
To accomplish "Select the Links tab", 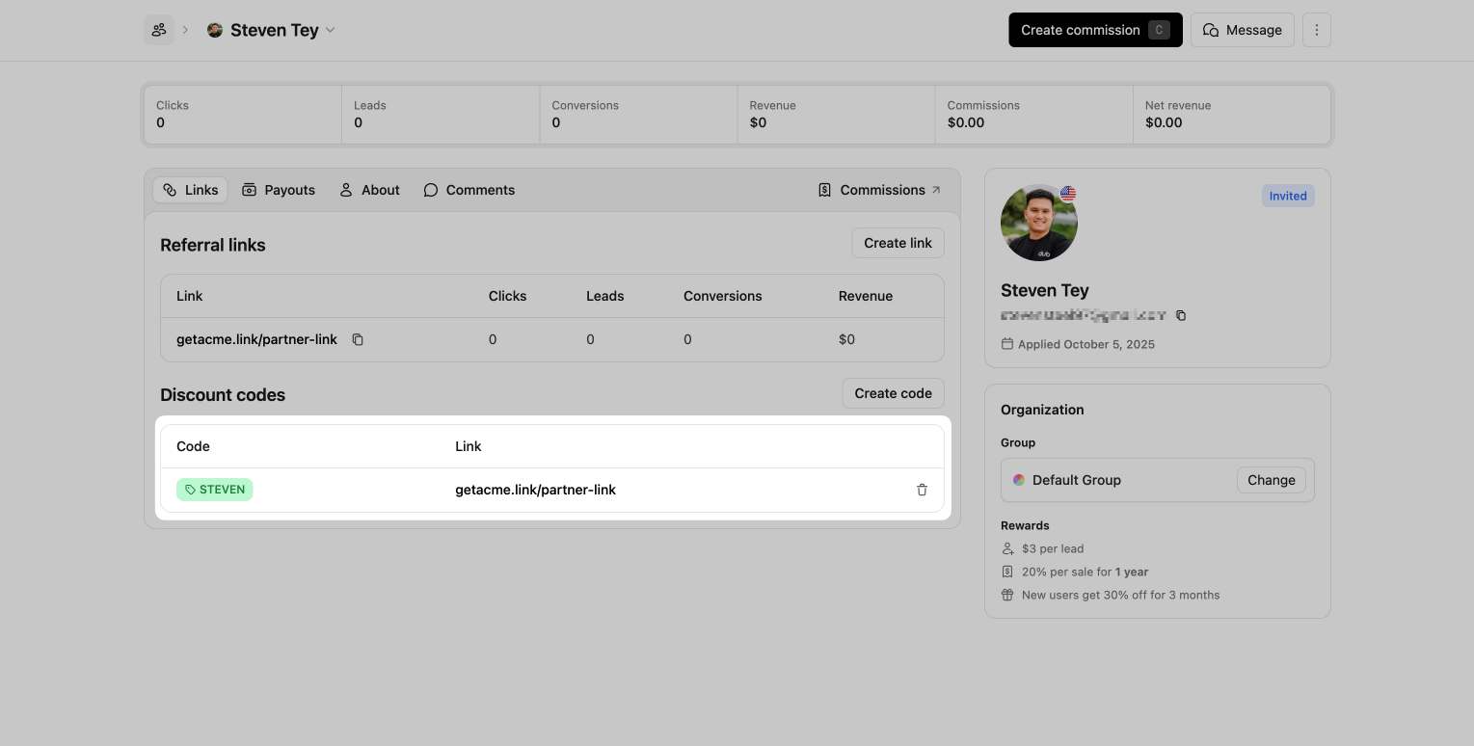I will click(x=190, y=190).
